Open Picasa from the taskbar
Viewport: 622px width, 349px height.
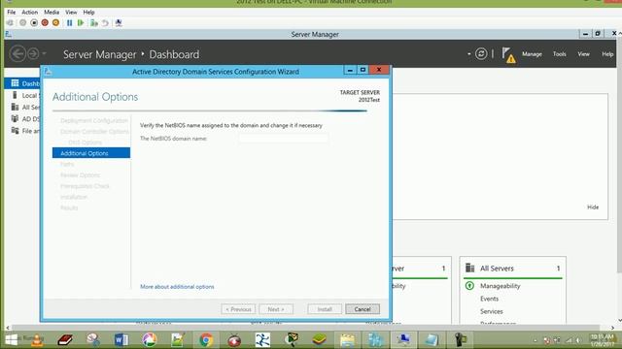[149, 340]
